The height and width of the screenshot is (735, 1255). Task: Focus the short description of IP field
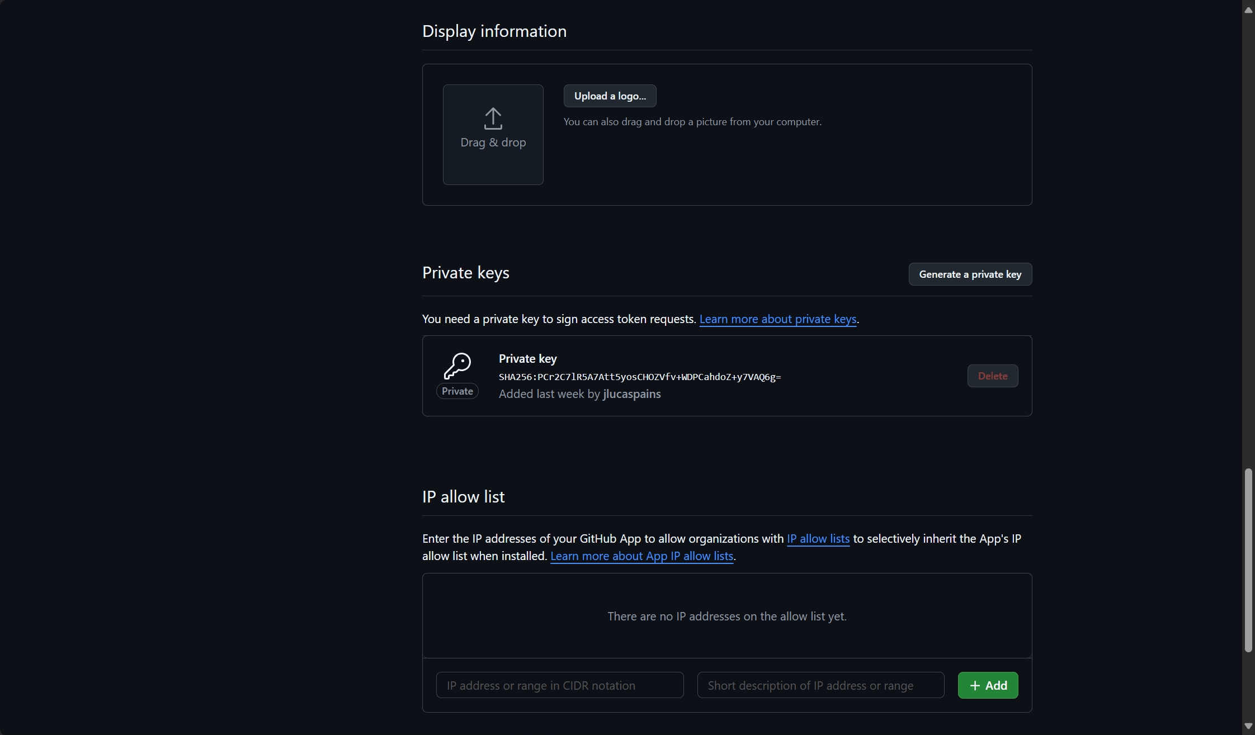point(820,686)
